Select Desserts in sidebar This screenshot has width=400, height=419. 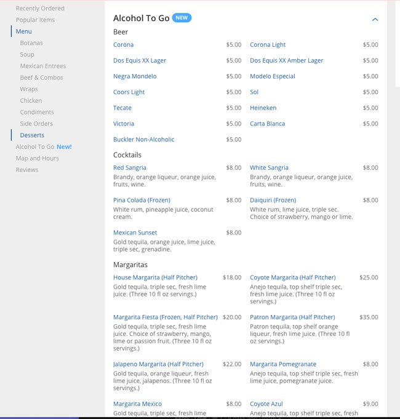pos(32,135)
